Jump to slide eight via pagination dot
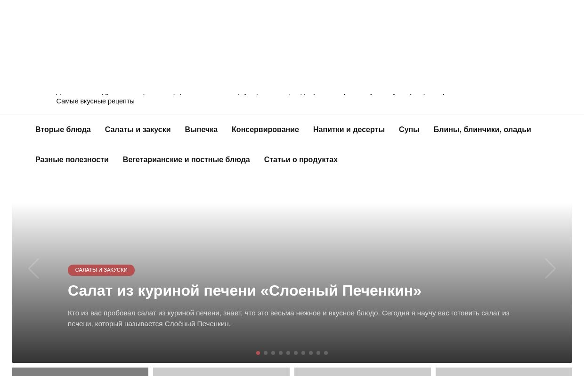Screen dimensions: 584x376 click(x=311, y=353)
